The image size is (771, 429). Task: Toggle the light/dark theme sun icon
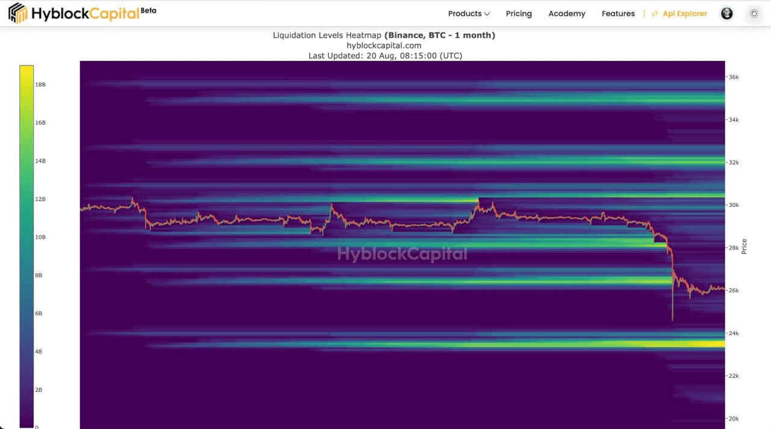point(754,13)
